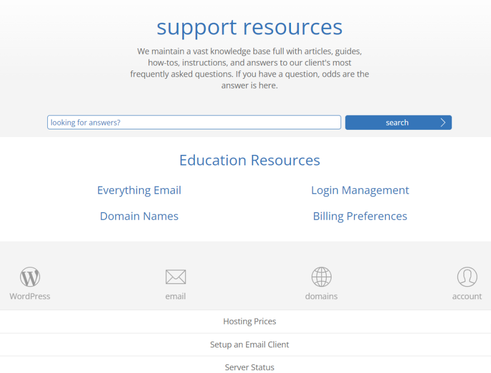Click the domains globe icon
The height and width of the screenshot is (373, 491).
click(321, 276)
